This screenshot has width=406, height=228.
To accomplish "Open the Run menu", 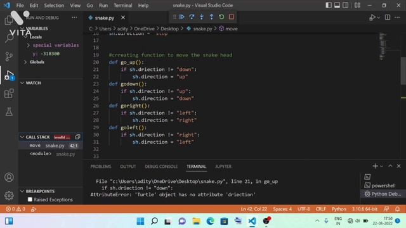I will (x=103, y=5).
